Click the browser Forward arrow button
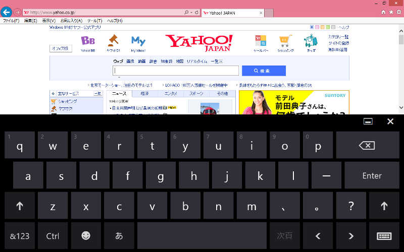The height and width of the screenshot is (252, 404). (17, 12)
